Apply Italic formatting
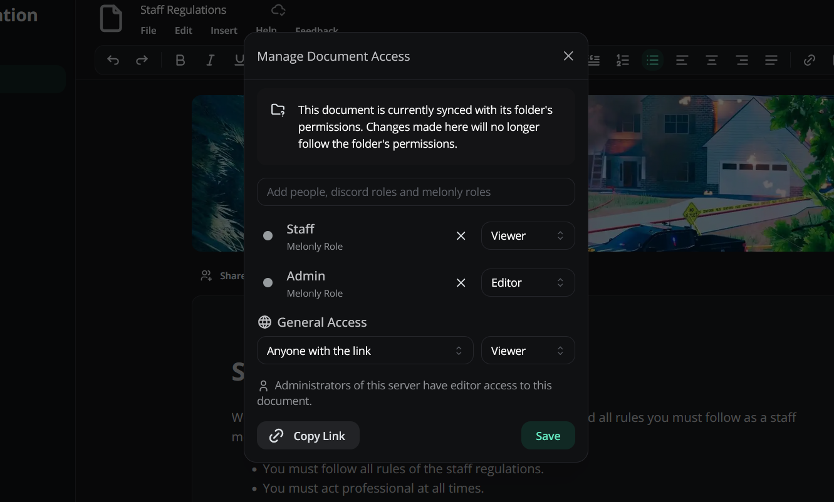Viewport: 834px width, 502px height. (210, 59)
